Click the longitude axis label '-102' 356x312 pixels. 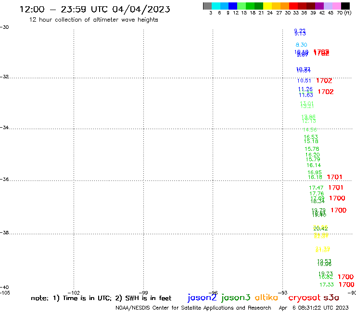pos(74,293)
